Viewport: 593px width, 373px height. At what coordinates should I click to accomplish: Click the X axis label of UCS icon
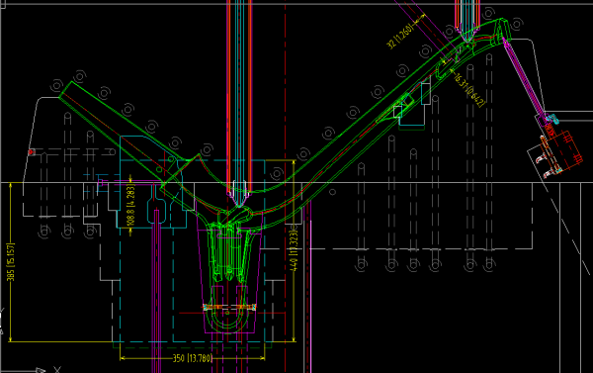point(57,369)
